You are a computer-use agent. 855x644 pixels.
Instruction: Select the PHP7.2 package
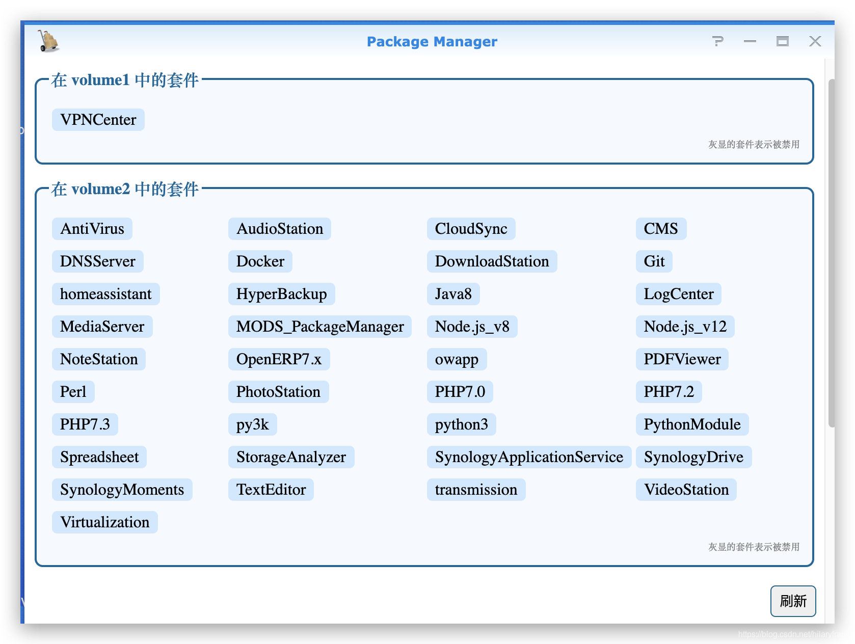[669, 392]
